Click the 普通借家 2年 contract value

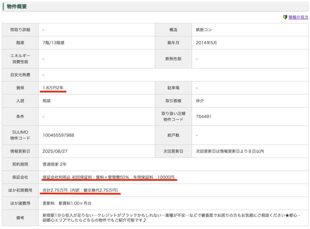[54, 164]
